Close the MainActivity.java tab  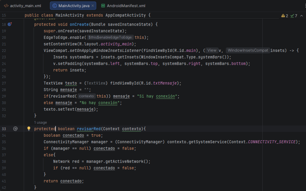tap(93, 6)
